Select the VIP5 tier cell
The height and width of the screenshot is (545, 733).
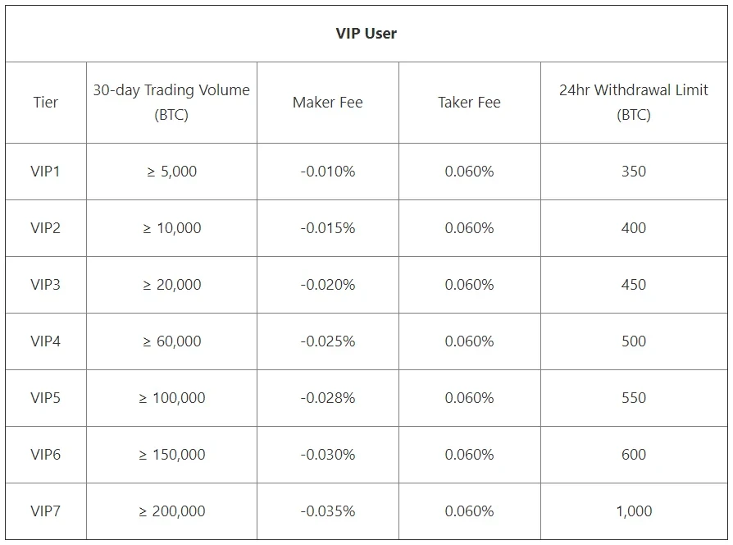click(x=46, y=397)
